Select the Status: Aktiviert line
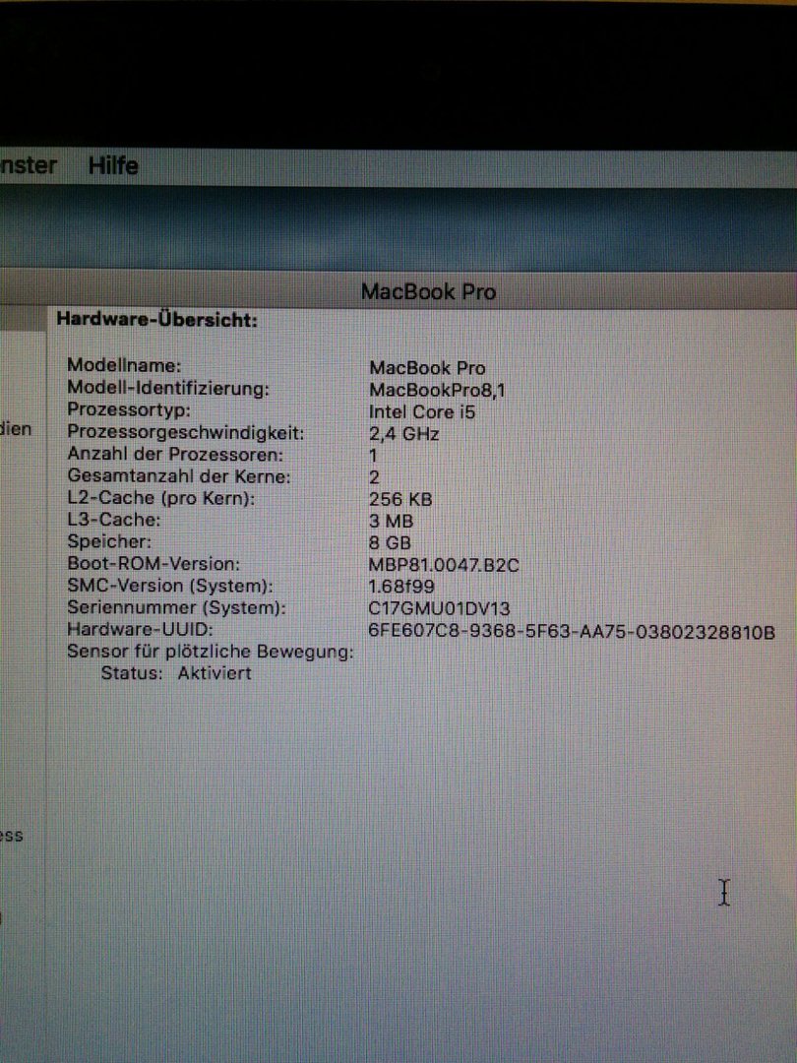797x1063 pixels. (x=176, y=673)
